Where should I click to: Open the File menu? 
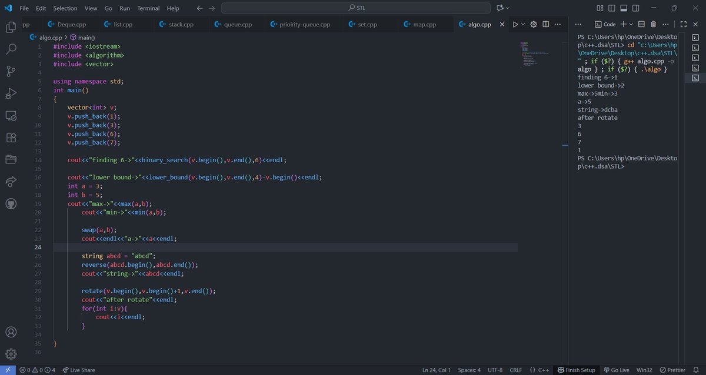[x=24, y=8]
